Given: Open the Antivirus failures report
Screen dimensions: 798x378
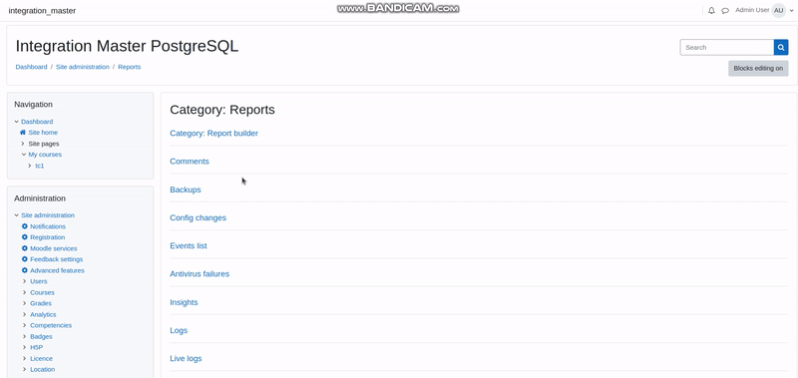Looking at the screenshot, I should point(199,273).
